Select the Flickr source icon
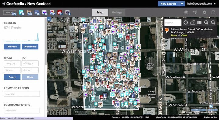Image resolution: width=219 pixels, height=120 pixels. [44, 12]
